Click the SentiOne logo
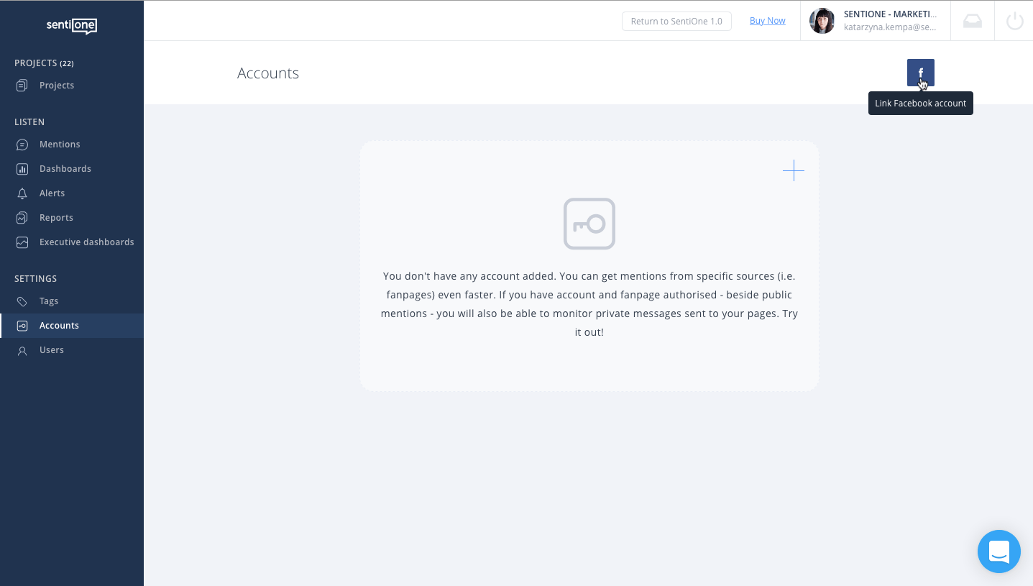 tap(72, 26)
